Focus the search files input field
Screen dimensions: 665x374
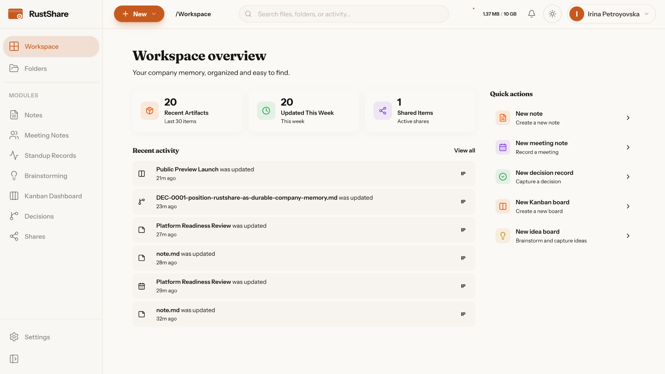pyautogui.click(x=344, y=14)
